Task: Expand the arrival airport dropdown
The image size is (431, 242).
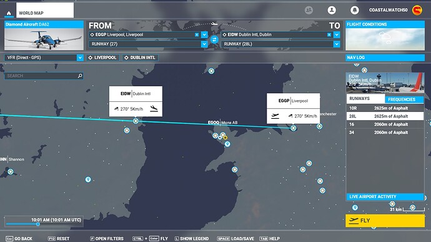Action: tap(337, 34)
